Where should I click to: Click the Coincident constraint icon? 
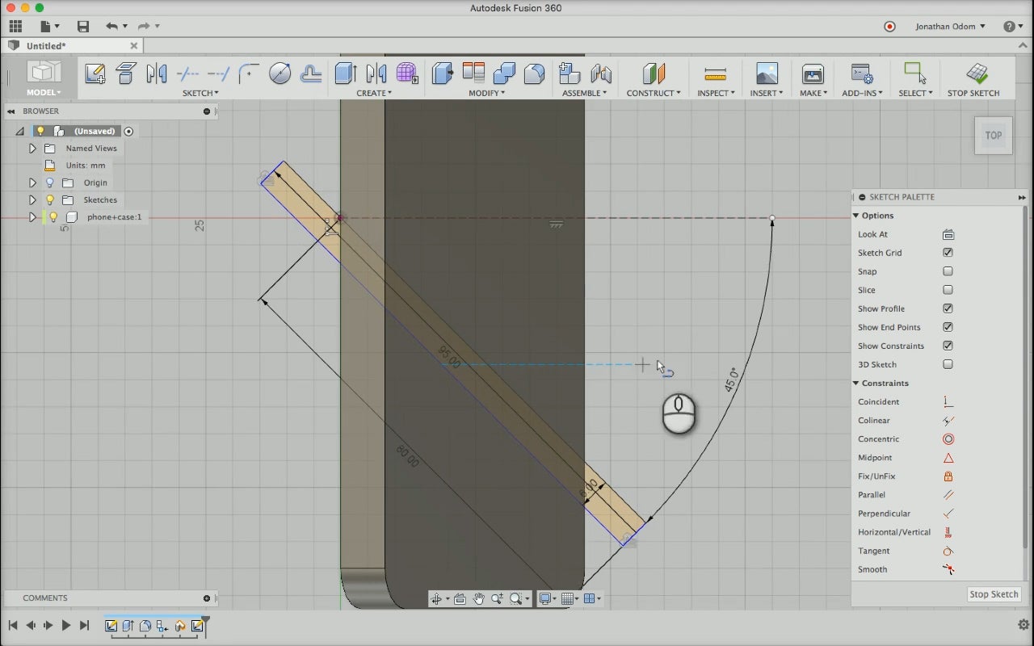948,402
